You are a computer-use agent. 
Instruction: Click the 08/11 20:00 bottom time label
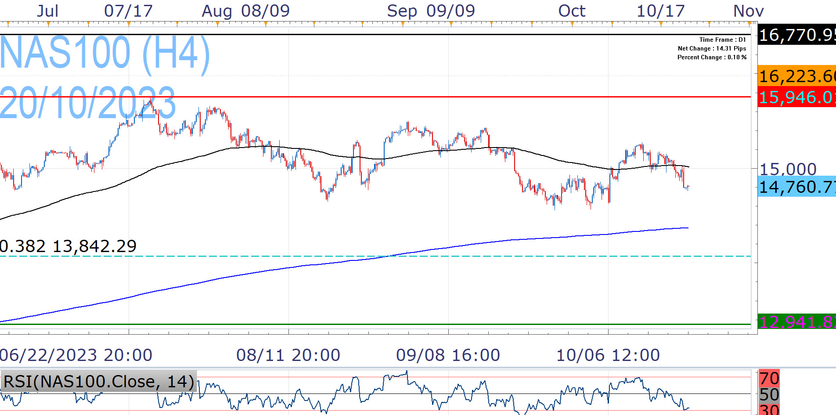click(x=288, y=355)
